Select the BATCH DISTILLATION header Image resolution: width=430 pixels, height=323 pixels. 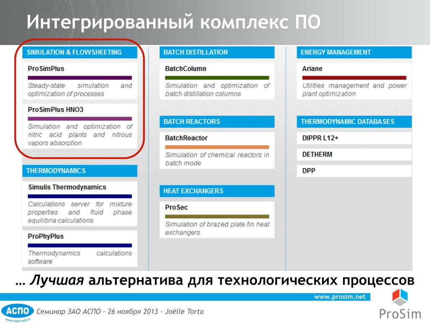point(217,52)
